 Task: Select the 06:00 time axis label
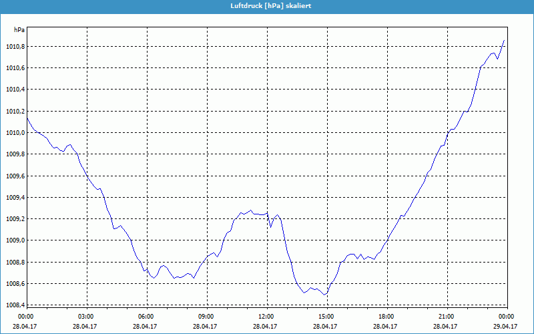click(146, 316)
